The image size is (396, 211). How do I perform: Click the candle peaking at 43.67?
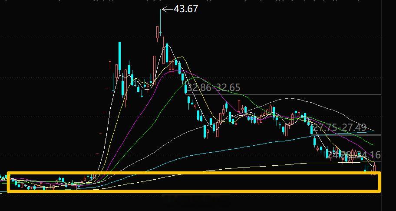(160, 22)
